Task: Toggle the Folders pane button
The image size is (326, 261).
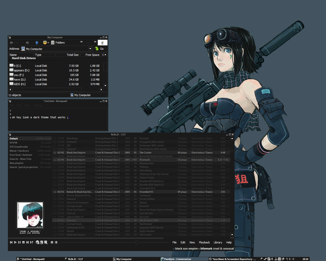Action: (58, 43)
